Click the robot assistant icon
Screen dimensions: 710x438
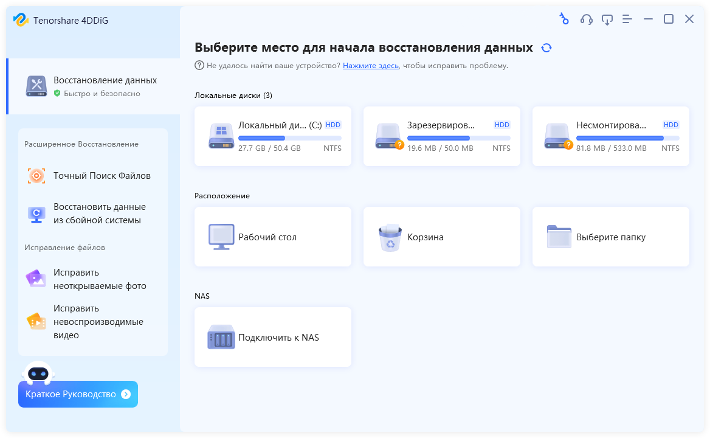pyautogui.click(x=38, y=372)
